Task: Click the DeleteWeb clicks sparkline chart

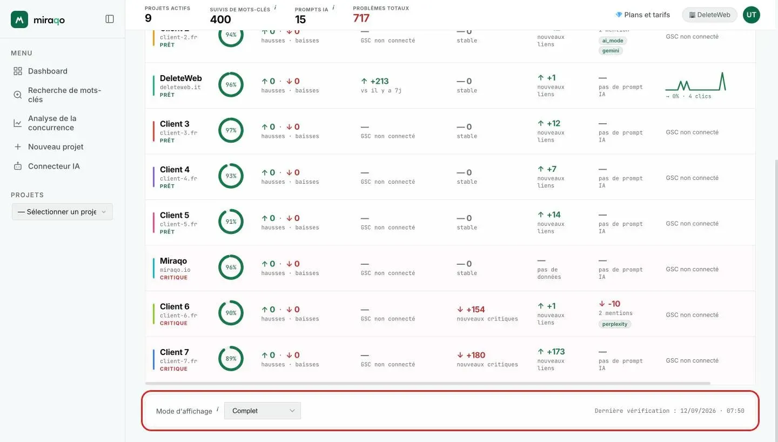Action: (x=695, y=82)
